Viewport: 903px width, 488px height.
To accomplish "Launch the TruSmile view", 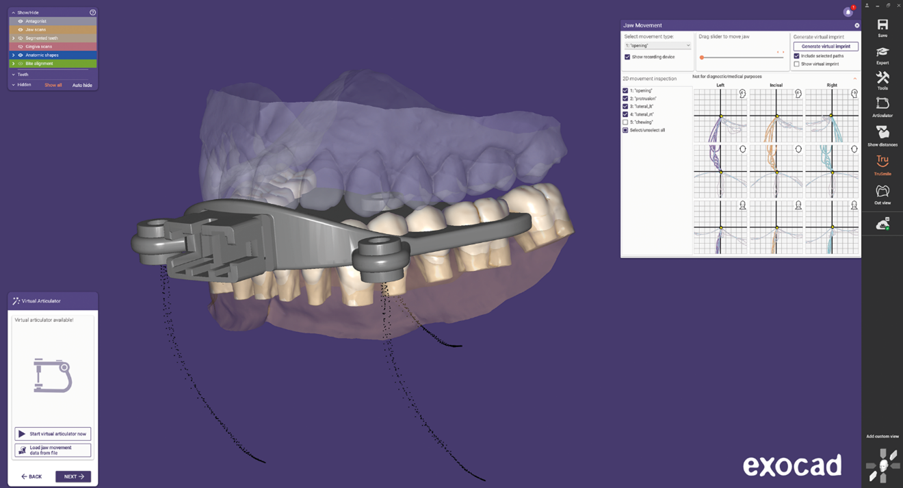I will 882,162.
